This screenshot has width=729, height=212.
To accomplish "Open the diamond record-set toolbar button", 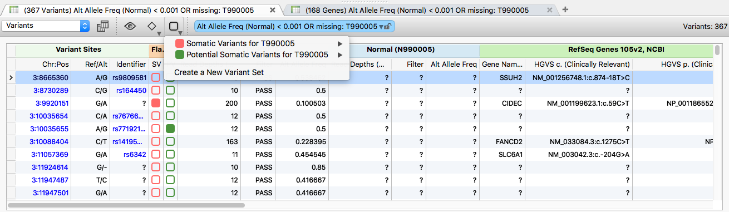I will (152, 26).
